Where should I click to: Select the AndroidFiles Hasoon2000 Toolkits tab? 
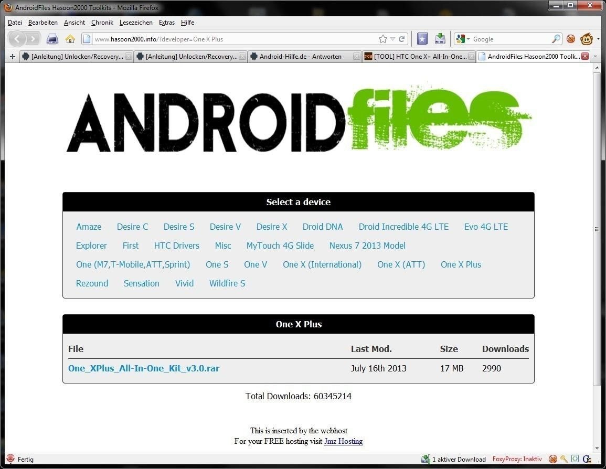click(x=534, y=57)
